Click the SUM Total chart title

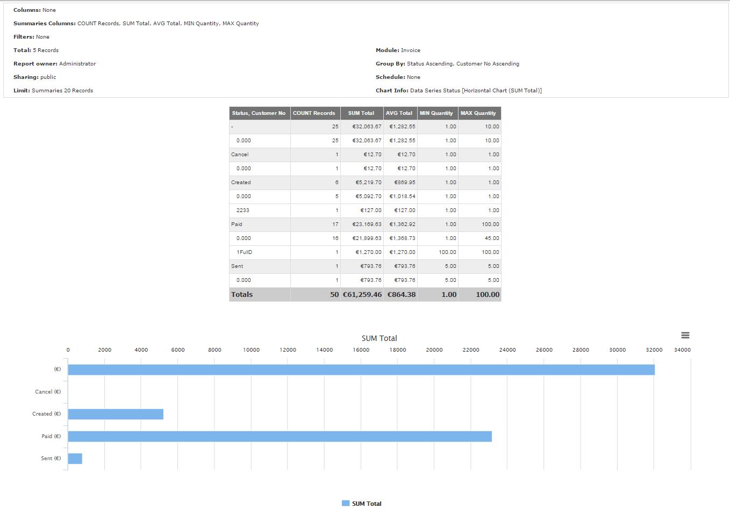379,338
